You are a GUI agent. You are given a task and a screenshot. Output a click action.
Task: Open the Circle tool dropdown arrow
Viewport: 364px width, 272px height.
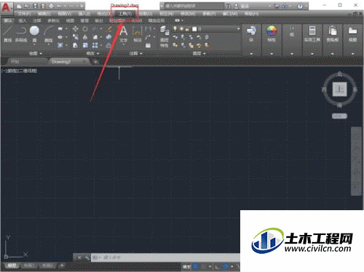[34, 45]
